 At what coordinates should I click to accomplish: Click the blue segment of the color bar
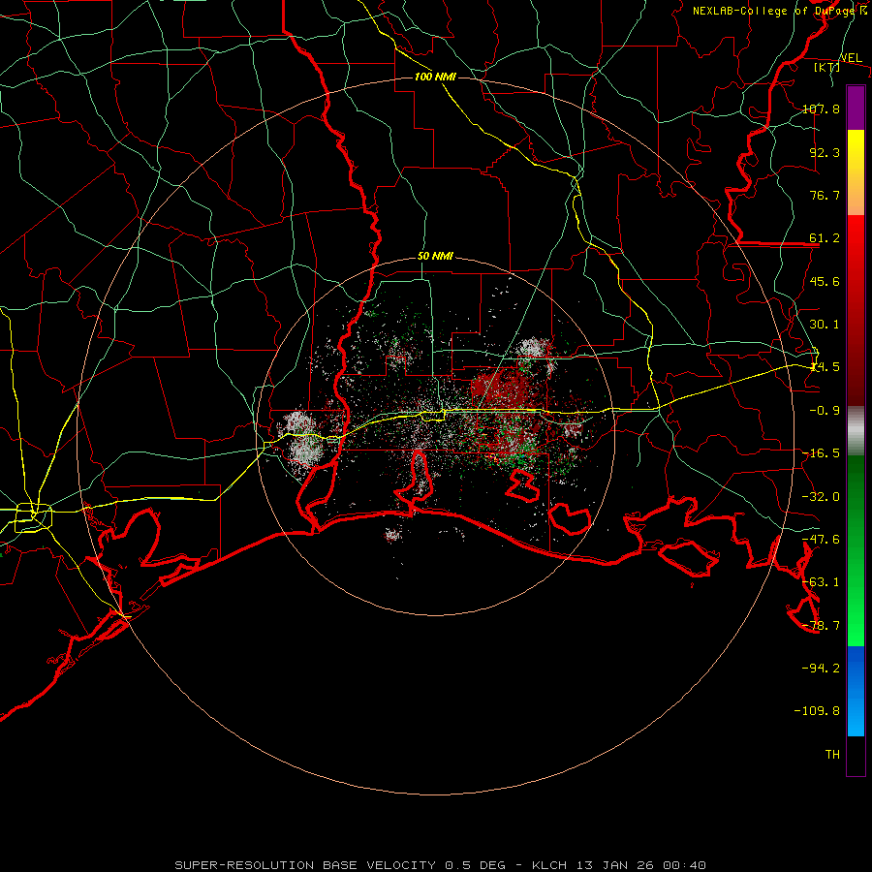click(856, 691)
